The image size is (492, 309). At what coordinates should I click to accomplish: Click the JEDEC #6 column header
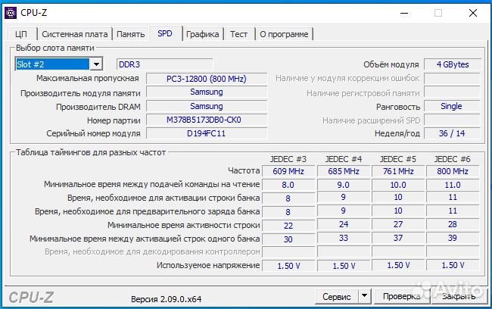[452, 159]
